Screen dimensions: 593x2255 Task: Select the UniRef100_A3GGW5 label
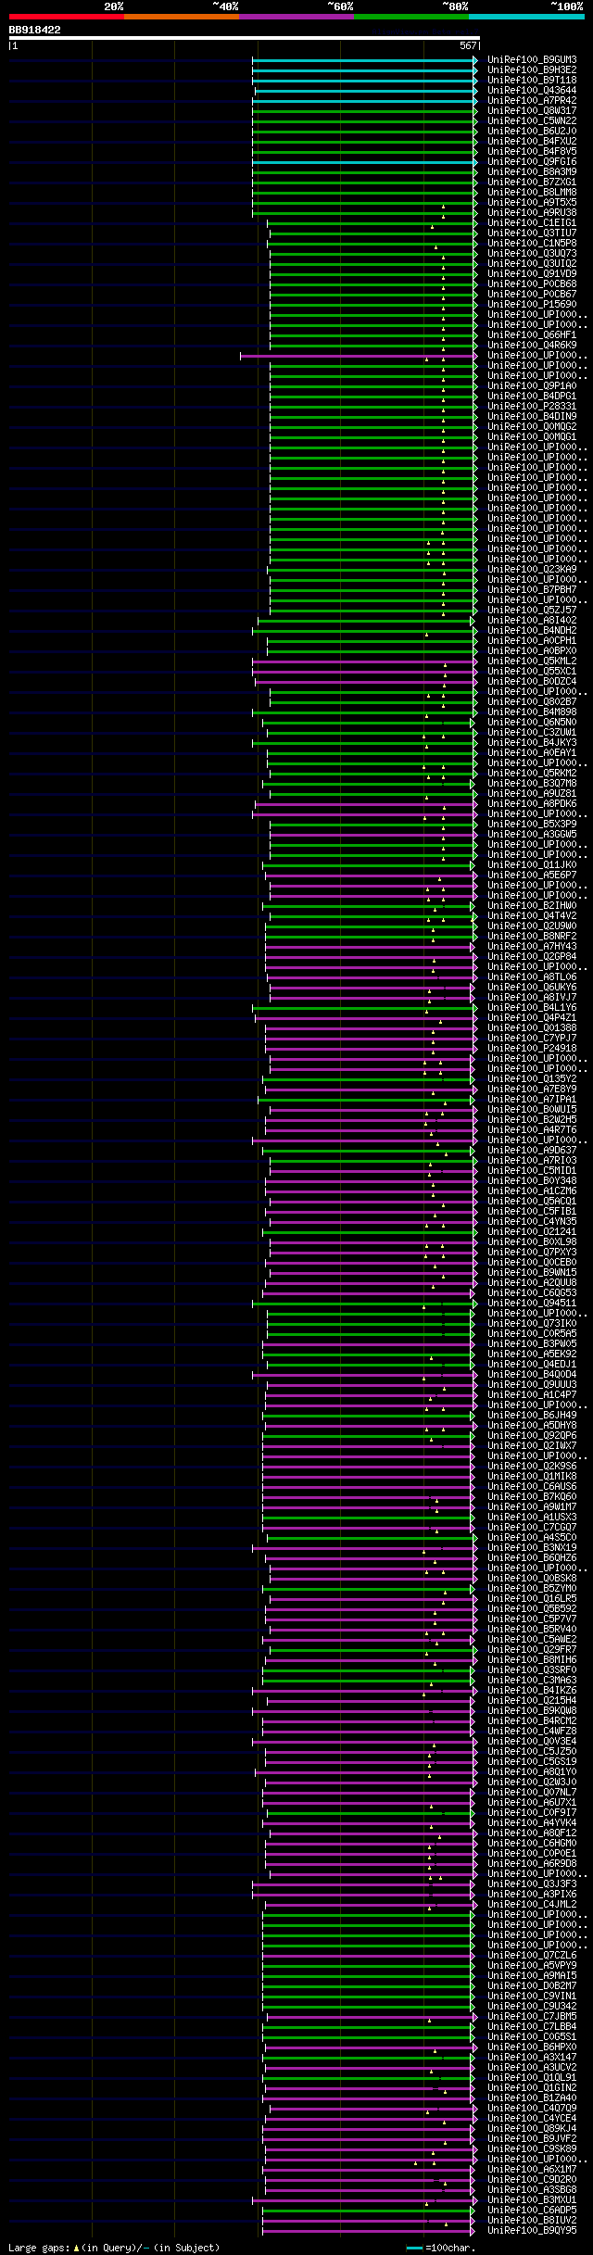tap(532, 835)
